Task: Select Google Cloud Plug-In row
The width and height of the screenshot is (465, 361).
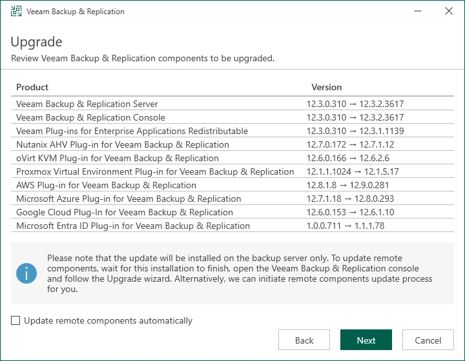Action: coord(125,212)
